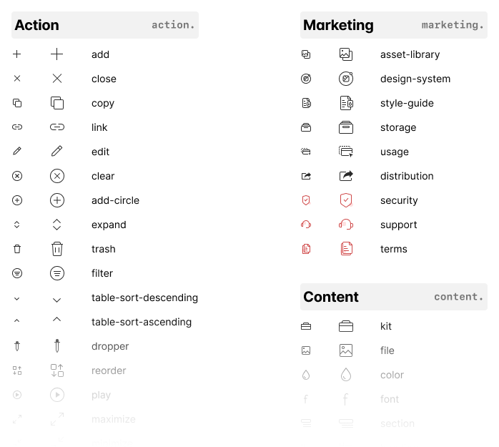Click the large red terms document icon
The width and height of the screenshot is (499, 447).
click(x=346, y=249)
